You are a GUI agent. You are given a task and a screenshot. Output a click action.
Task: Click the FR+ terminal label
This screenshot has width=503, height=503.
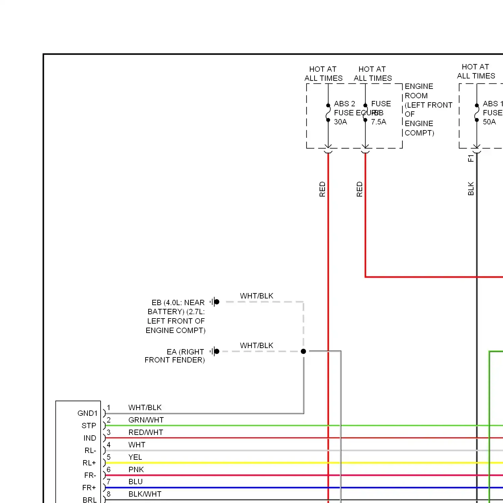tap(89, 488)
